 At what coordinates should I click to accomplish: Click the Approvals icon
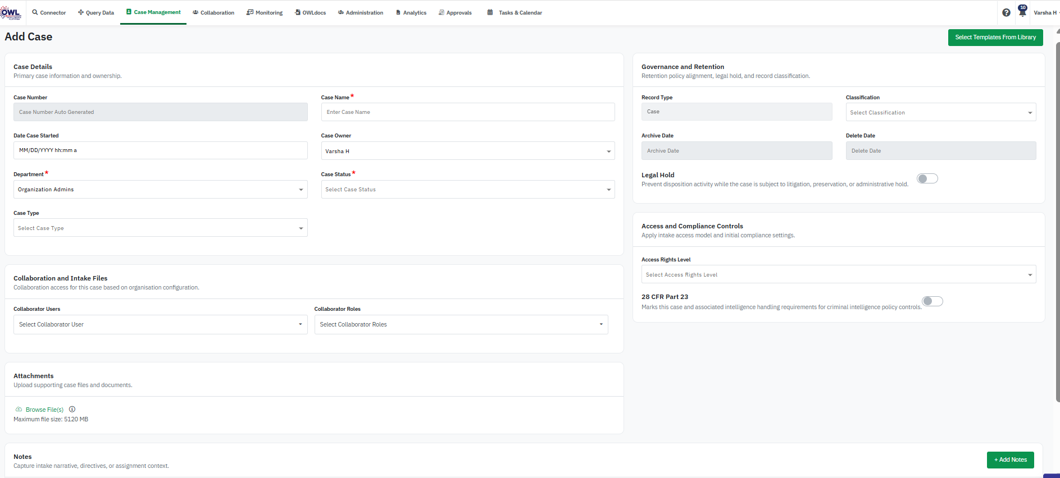point(442,12)
